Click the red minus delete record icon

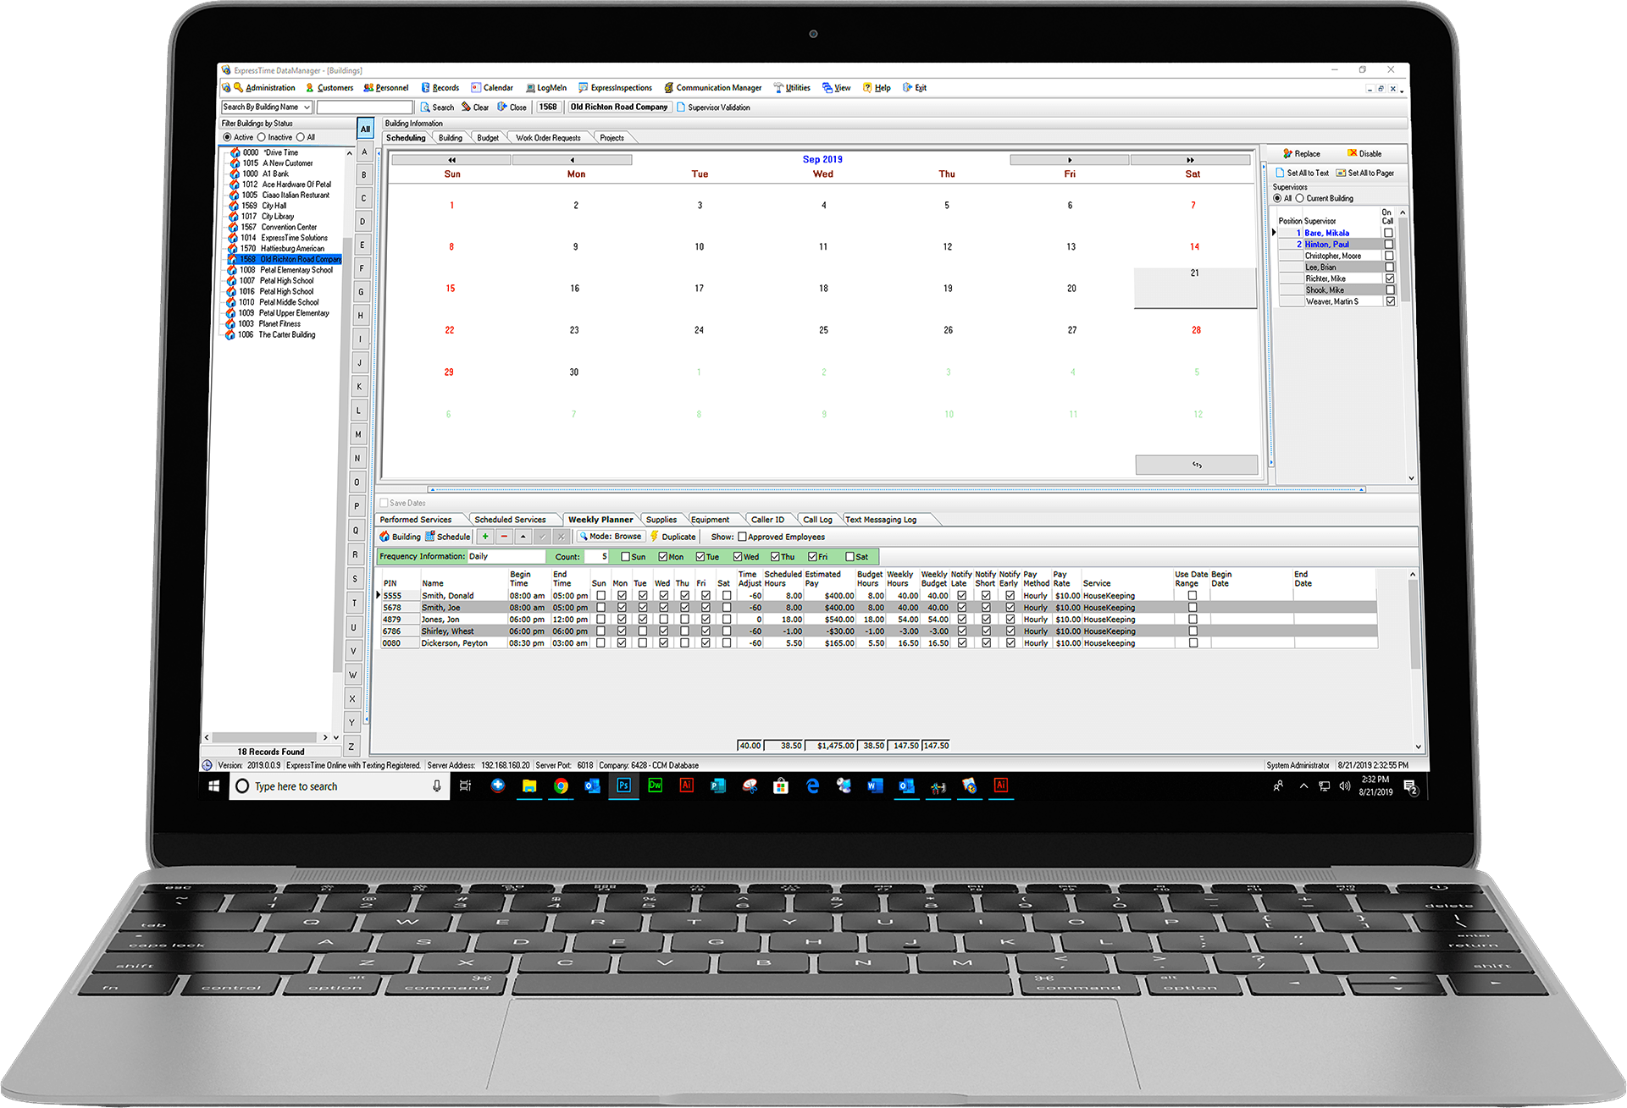[504, 537]
